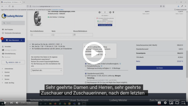This screenshot has width=188, height=106.
Task: Click the quantity field showing 2
Action: 105,12
